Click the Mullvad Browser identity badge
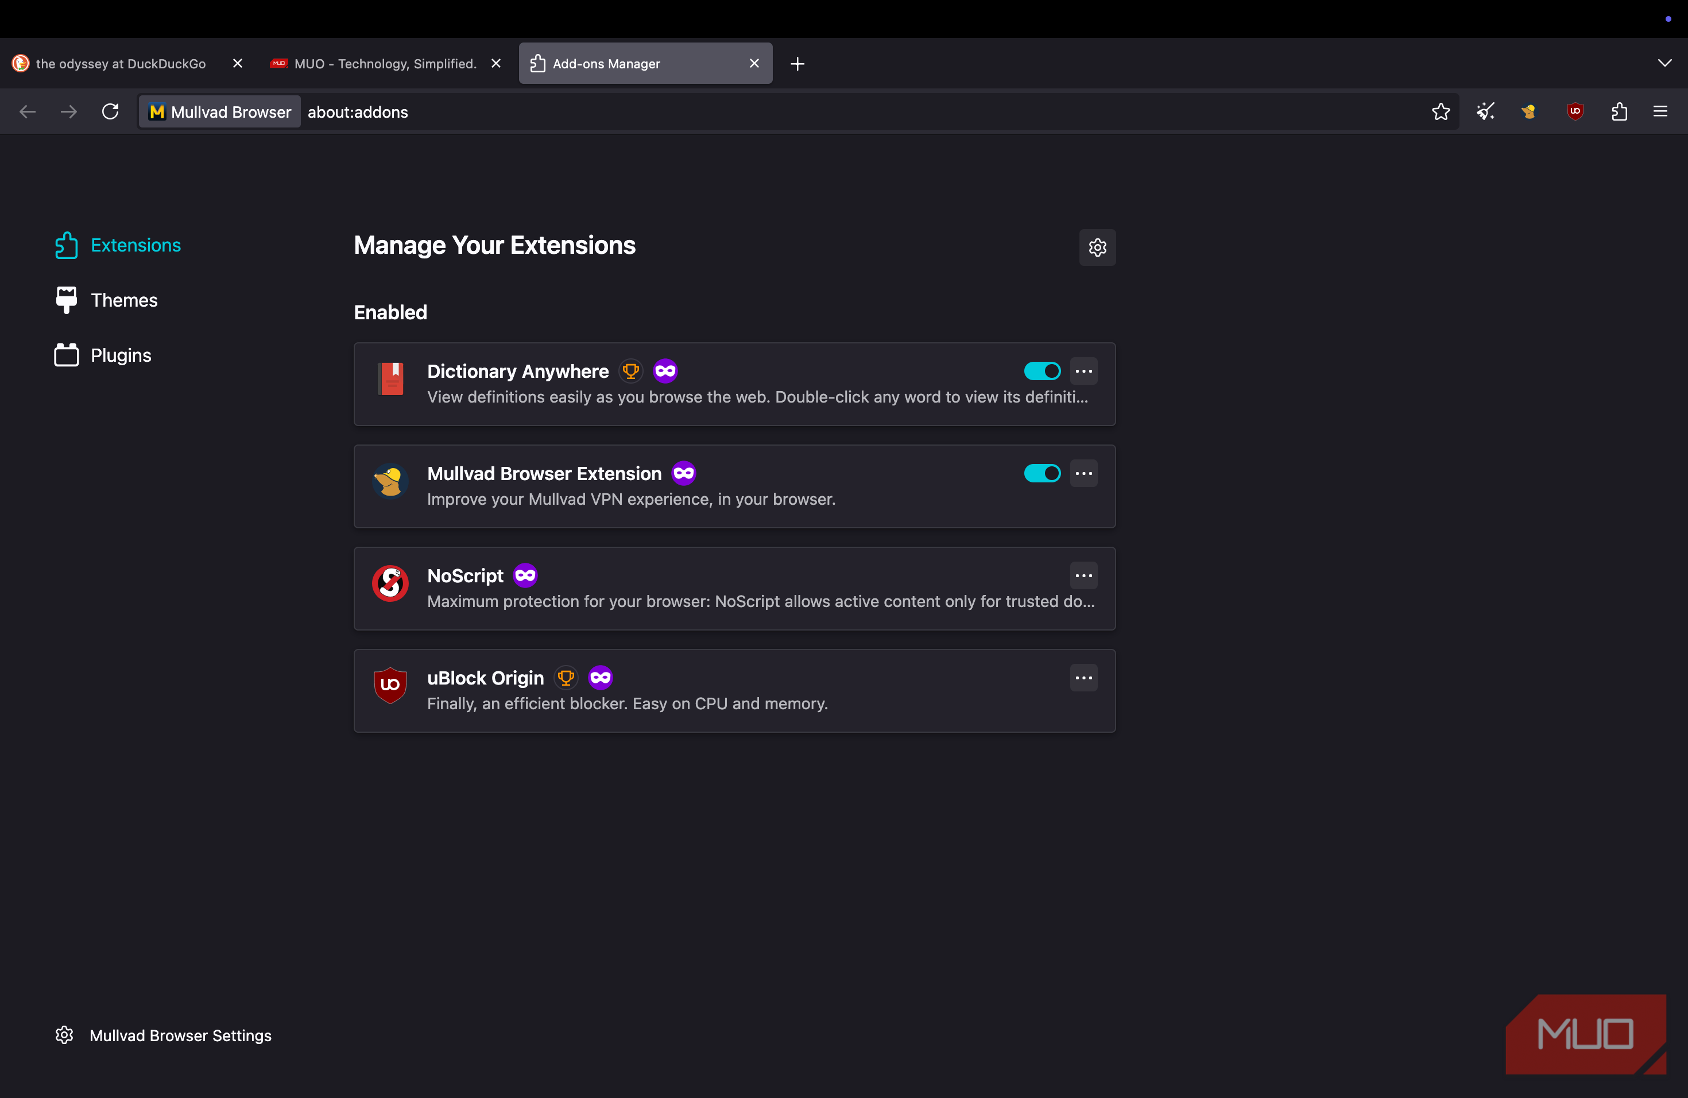 point(220,112)
